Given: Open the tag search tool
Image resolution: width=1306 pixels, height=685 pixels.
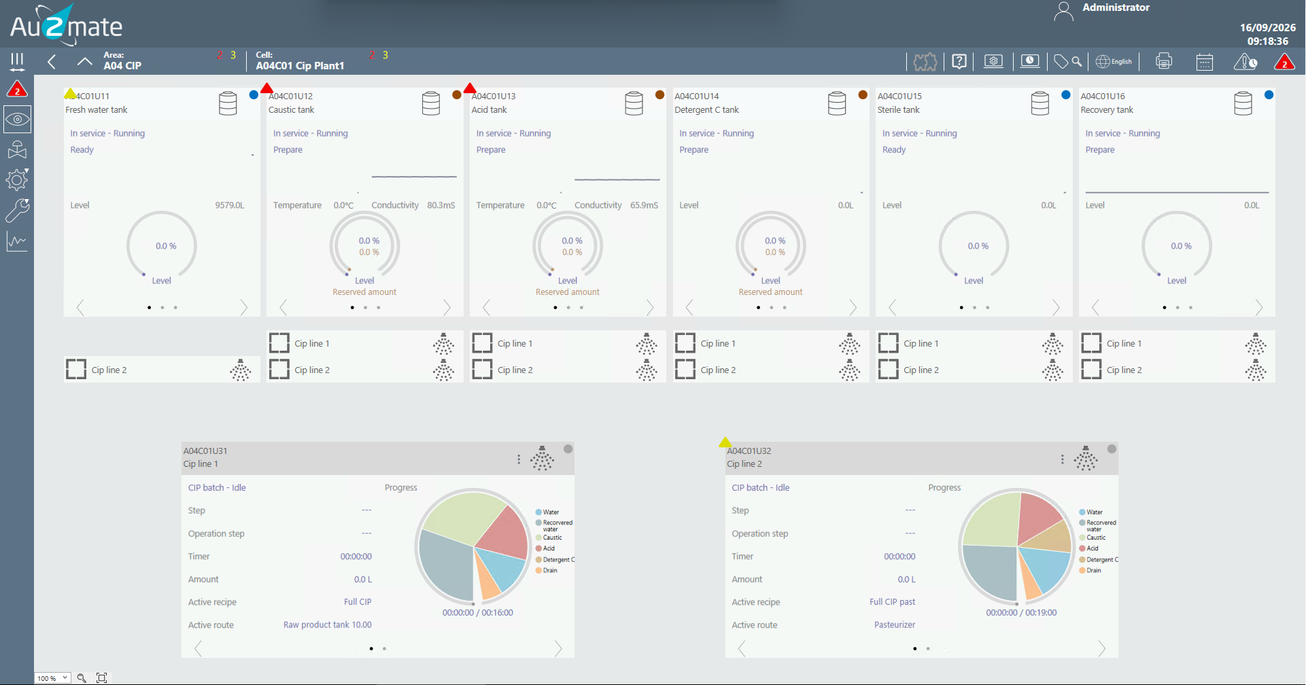Looking at the screenshot, I should point(1068,62).
